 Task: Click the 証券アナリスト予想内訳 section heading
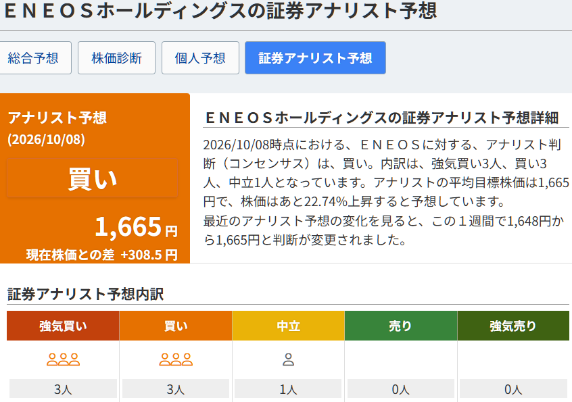pos(86,294)
